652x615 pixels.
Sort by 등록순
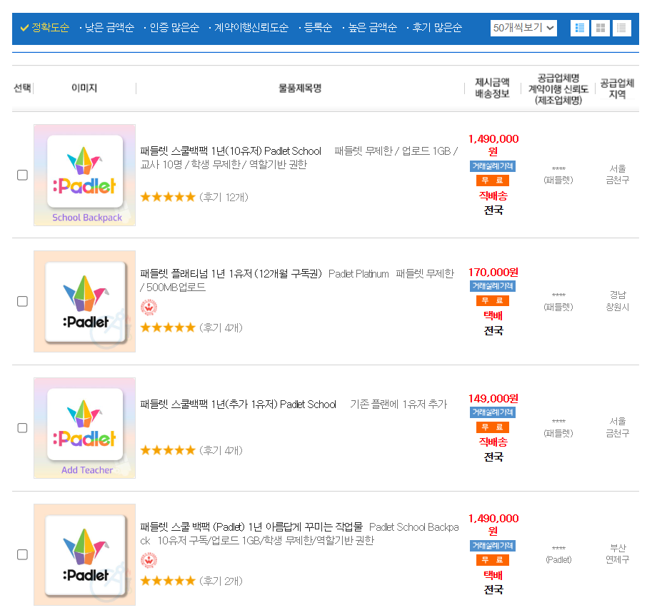(318, 28)
